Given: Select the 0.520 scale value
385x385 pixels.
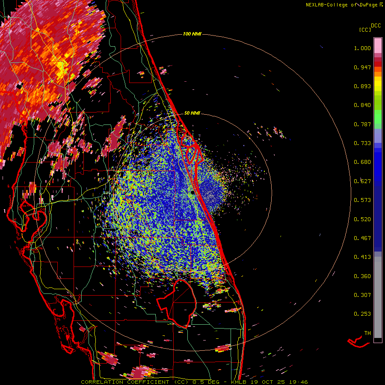Looking at the screenshot, I should click(362, 219).
